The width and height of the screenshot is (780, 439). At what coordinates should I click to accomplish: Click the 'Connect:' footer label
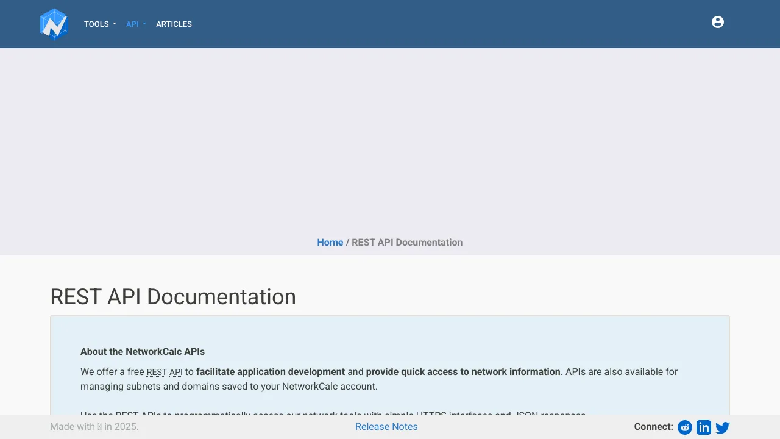pyautogui.click(x=653, y=427)
